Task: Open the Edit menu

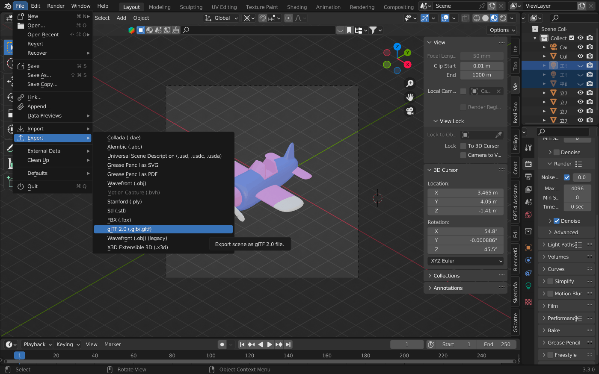Action: pyautogui.click(x=36, y=6)
